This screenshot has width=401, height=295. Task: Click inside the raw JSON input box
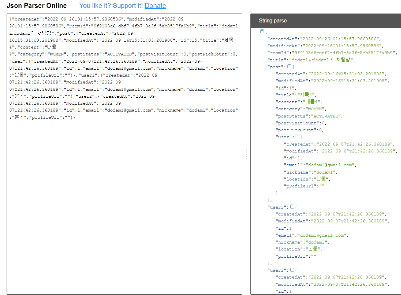coord(124,154)
